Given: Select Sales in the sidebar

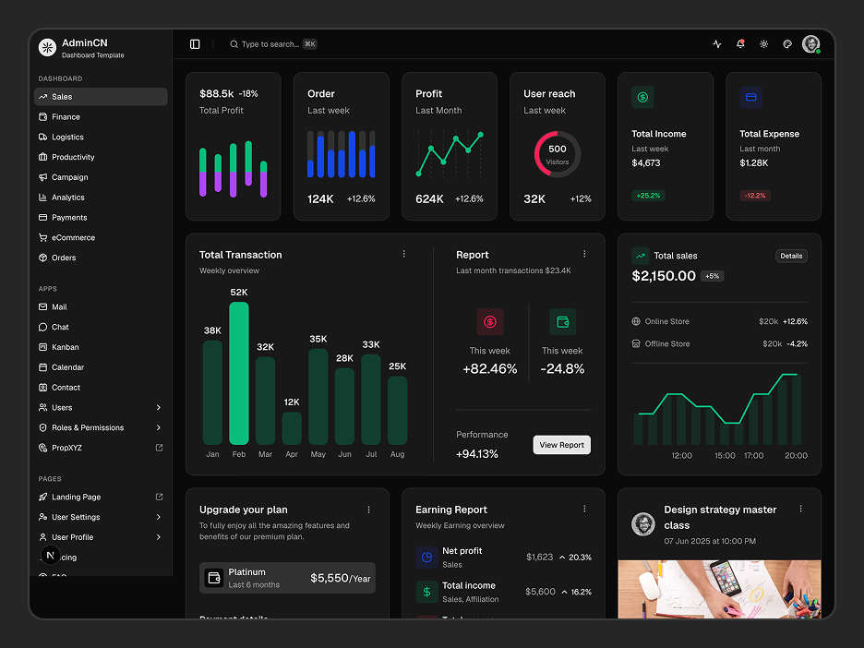Looking at the screenshot, I should [101, 96].
